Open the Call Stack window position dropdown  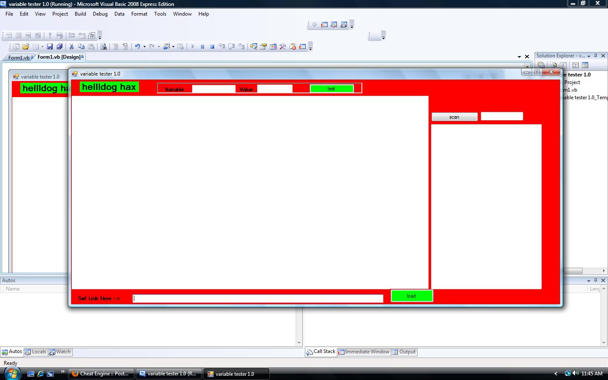[589, 281]
